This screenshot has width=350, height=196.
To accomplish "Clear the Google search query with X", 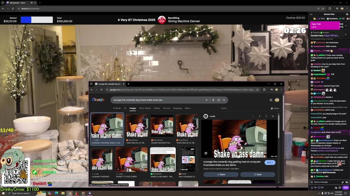I will [206, 100].
